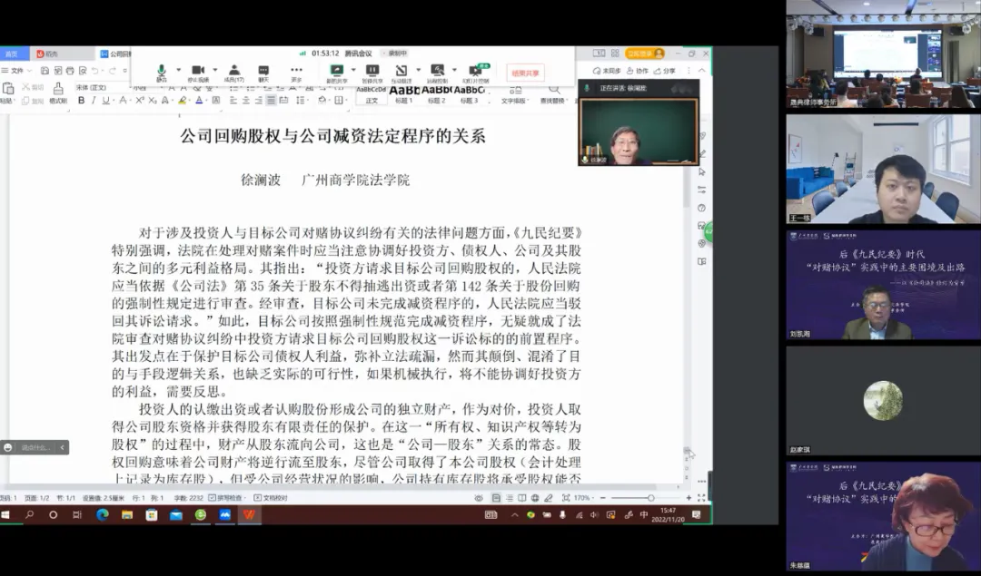Click the Share button in WPS
The height and width of the screenshot is (576, 981).
[665, 71]
